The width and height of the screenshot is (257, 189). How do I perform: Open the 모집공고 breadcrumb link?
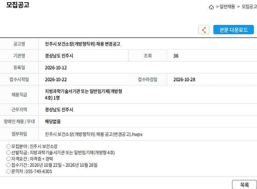249,7
